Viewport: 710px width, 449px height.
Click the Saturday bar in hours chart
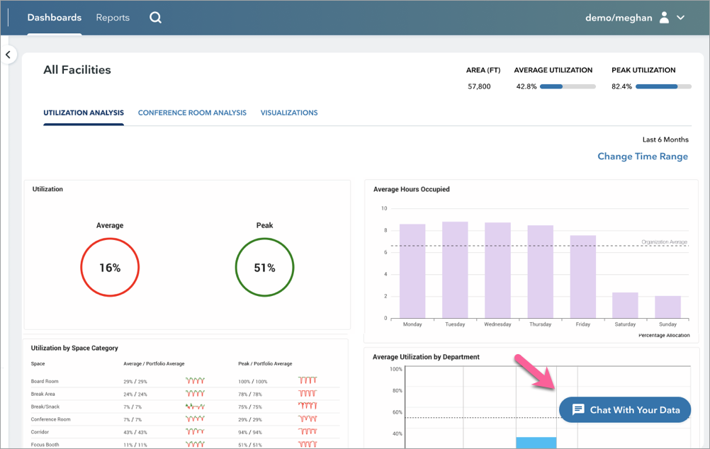coord(625,305)
